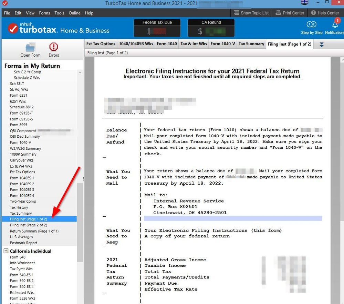The width and height of the screenshot is (344, 304).
Task: Select the Filing Inst (Page 1 of 2) tab
Action: click(290, 44)
